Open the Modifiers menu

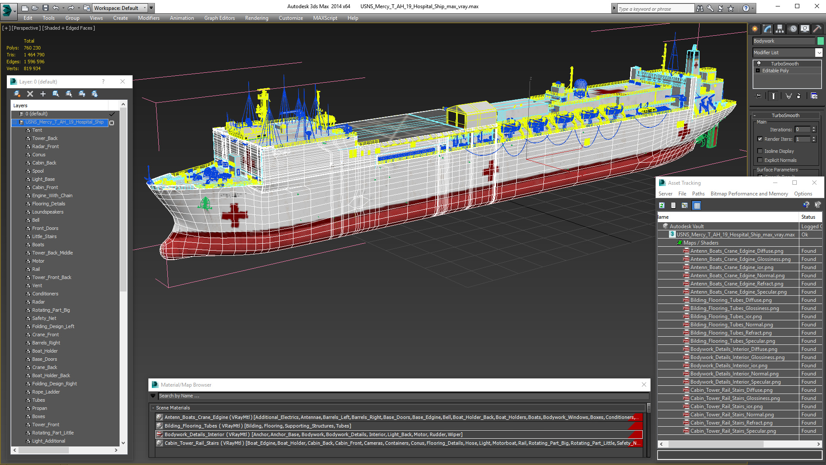149,18
